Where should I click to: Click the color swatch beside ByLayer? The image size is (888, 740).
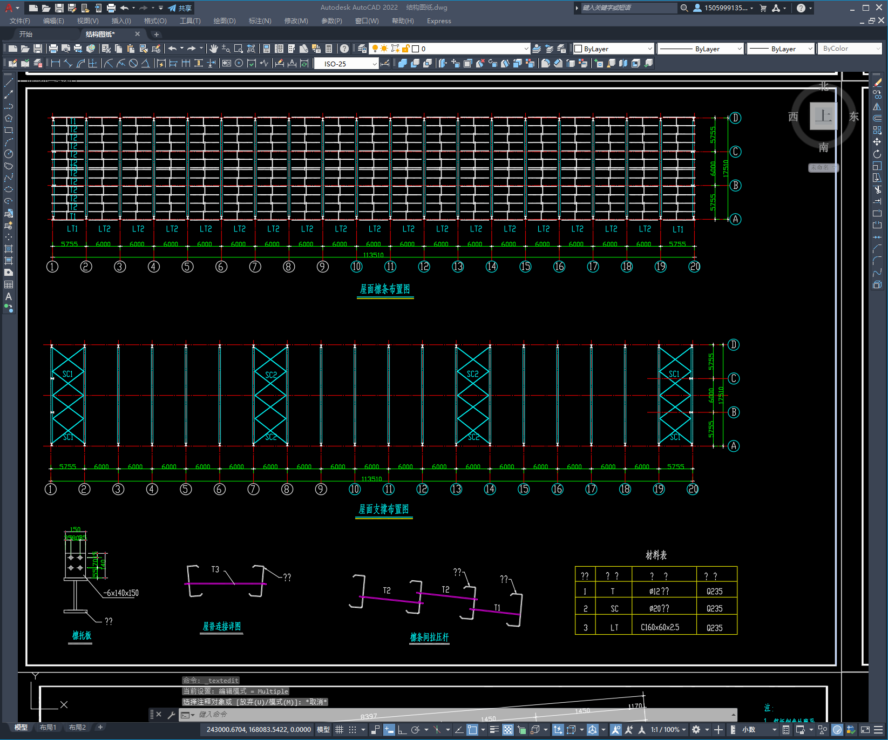pyautogui.click(x=578, y=49)
